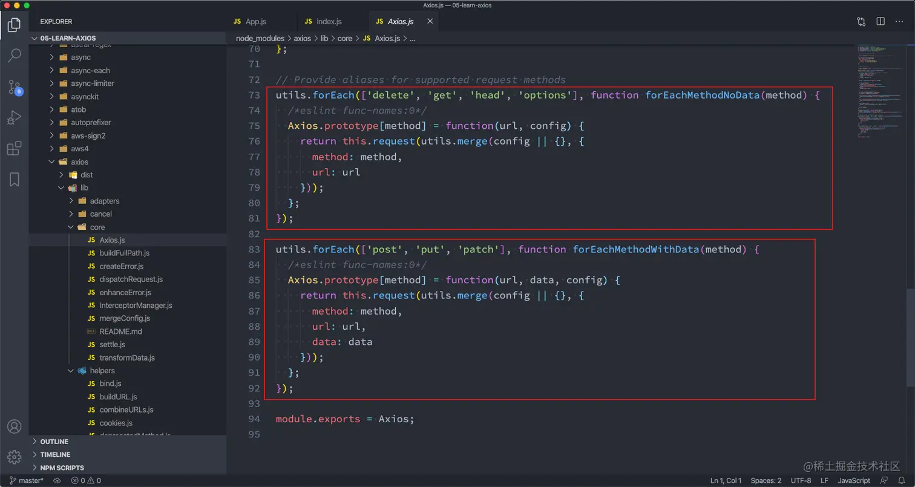Open the Accounts menu icon

coord(14,427)
